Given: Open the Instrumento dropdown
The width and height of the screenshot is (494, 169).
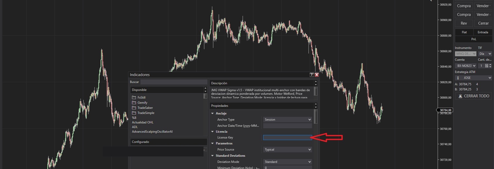Looking at the screenshot, I should point(466,54).
